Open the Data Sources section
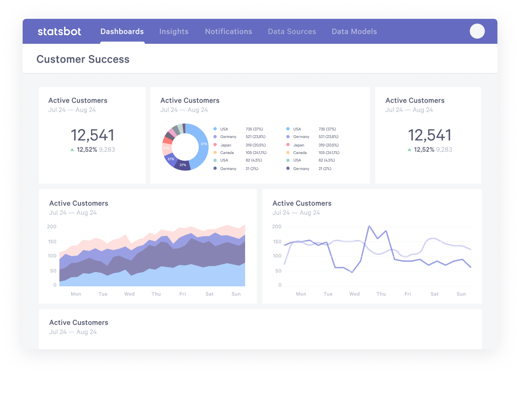Image resolution: width=519 pixels, height=397 pixels. click(292, 32)
